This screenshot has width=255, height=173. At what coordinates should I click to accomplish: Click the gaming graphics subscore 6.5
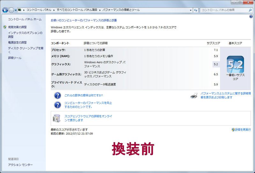point(216,74)
